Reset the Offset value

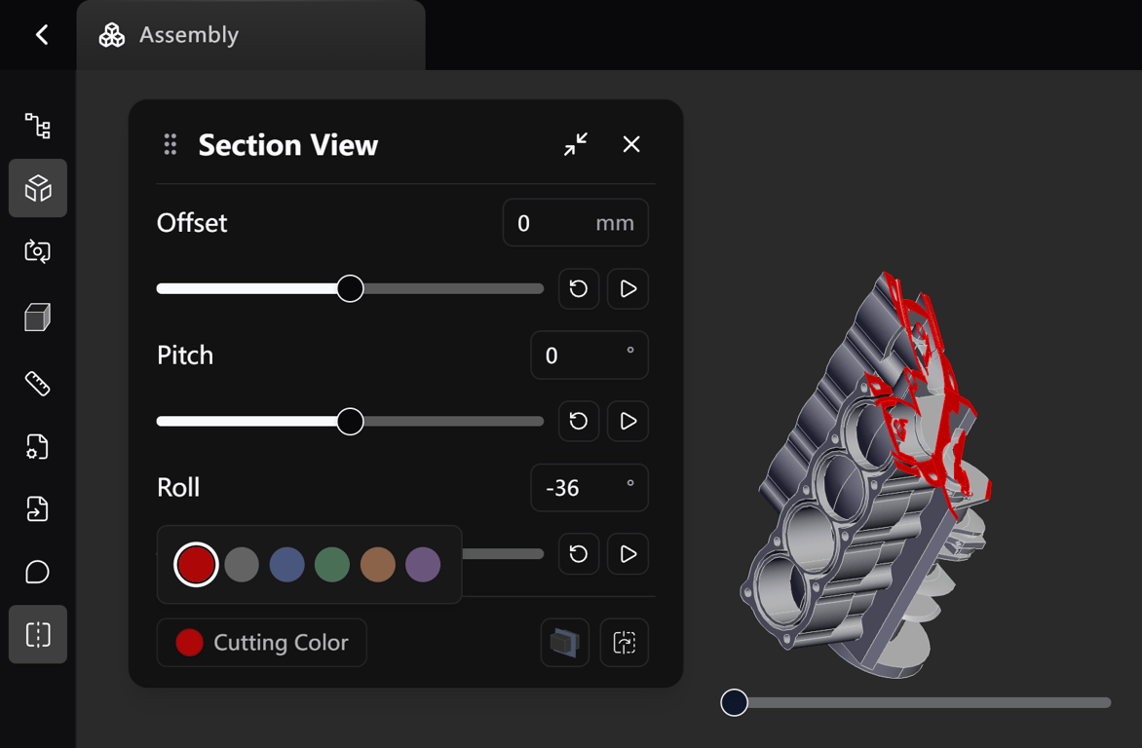(x=579, y=288)
